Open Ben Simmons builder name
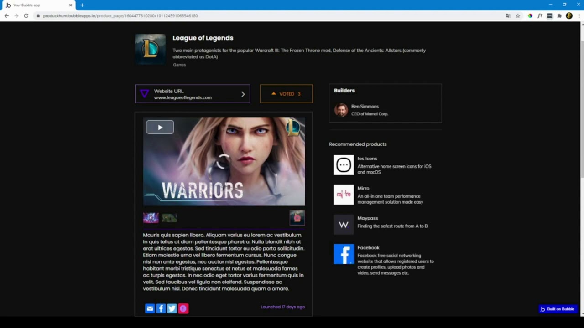Image resolution: width=584 pixels, height=328 pixels. 365,107
